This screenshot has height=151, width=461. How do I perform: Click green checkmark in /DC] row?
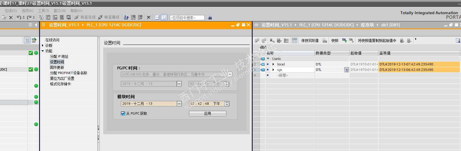[31, 69]
